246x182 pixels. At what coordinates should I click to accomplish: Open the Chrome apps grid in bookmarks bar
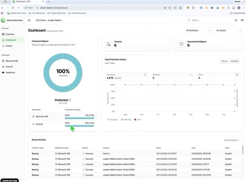[x=2, y=13]
